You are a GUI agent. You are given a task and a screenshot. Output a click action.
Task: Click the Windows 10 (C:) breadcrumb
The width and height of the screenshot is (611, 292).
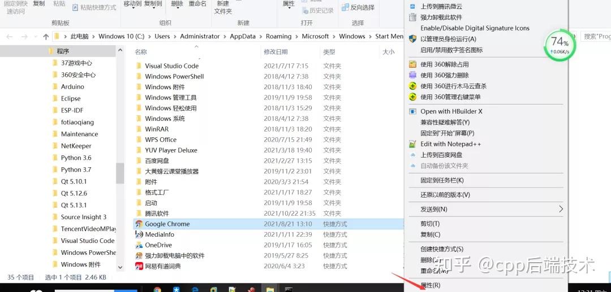click(x=121, y=36)
